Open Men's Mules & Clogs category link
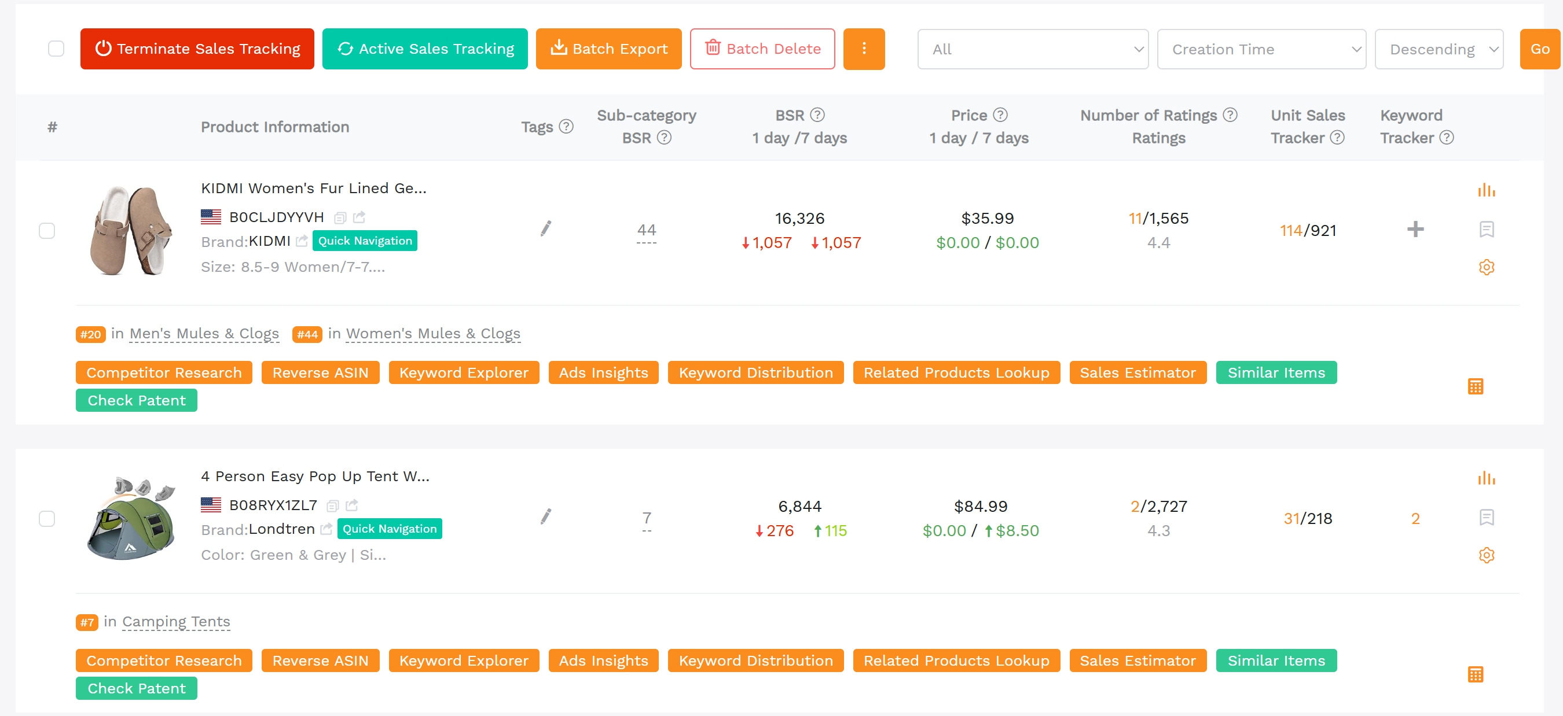This screenshot has height=716, width=1563. pyautogui.click(x=204, y=334)
